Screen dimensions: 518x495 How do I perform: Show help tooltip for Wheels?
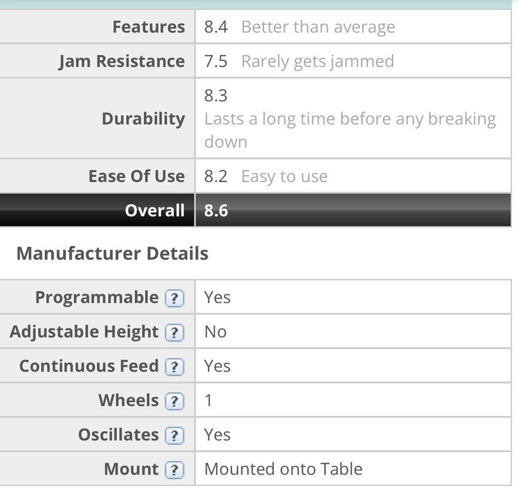tap(174, 401)
